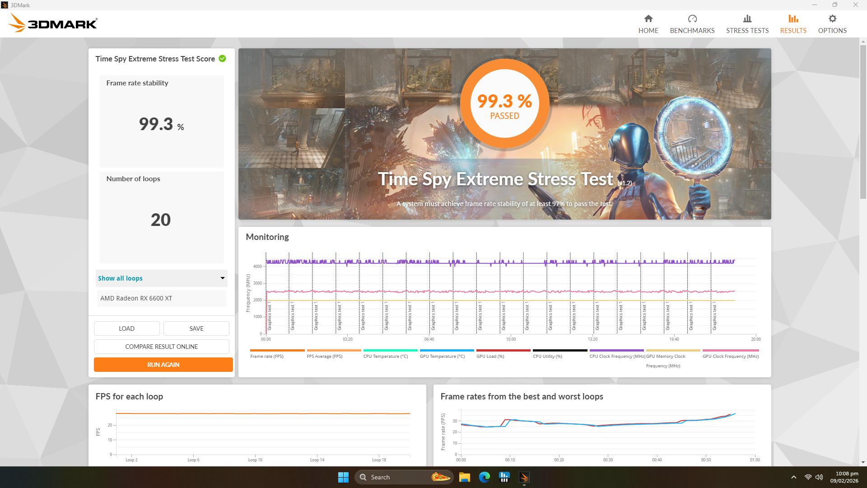This screenshot has width=867, height=488.
Task: Open Results bar chart icon
Action: 793,19
